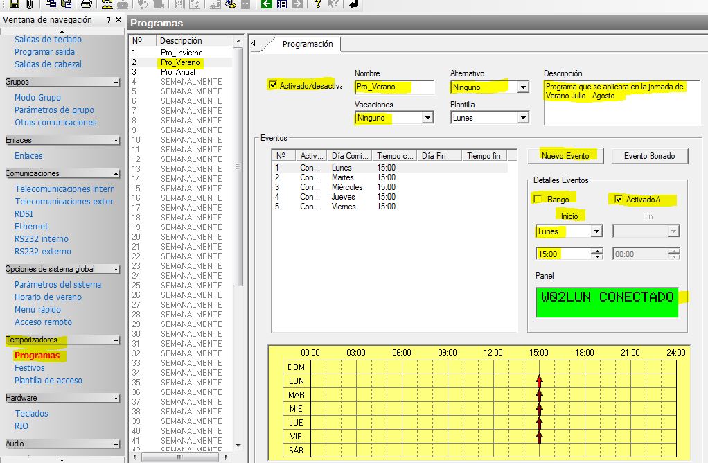Collapse the Grupos section

116,82
